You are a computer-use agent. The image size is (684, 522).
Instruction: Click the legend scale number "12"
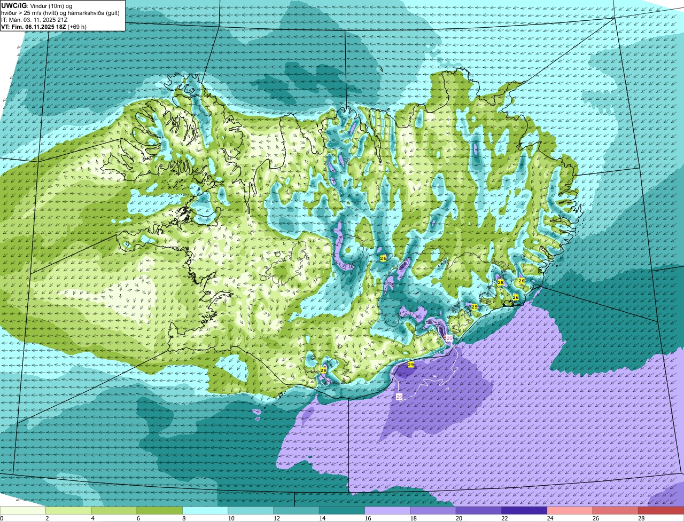point(276,518)
